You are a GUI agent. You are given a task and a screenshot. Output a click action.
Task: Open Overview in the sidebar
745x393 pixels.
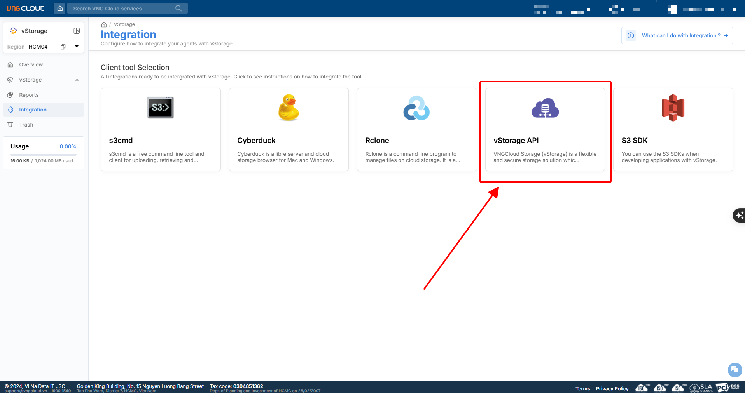click(x=31, y=64)
